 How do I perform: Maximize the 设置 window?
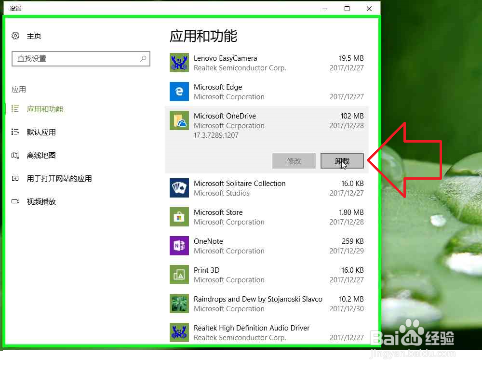tap(347, 9)
